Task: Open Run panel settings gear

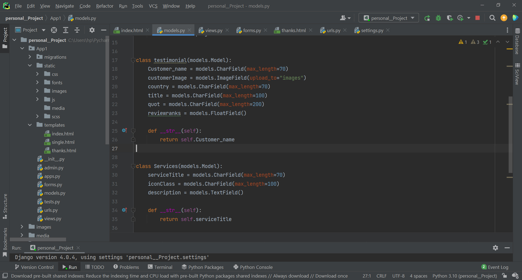Action: (x=495, y=248)
